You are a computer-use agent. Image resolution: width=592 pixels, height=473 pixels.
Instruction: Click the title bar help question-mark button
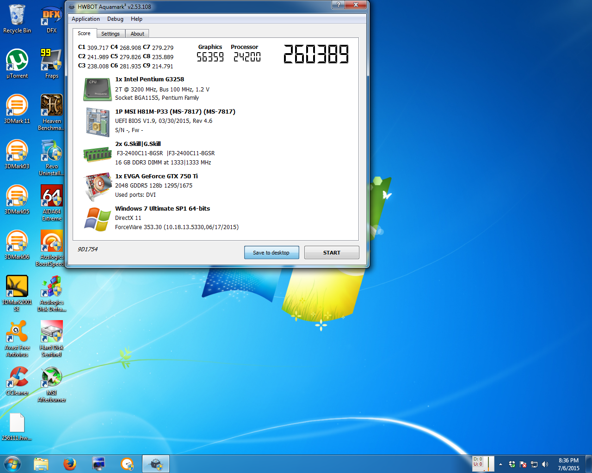338,5
